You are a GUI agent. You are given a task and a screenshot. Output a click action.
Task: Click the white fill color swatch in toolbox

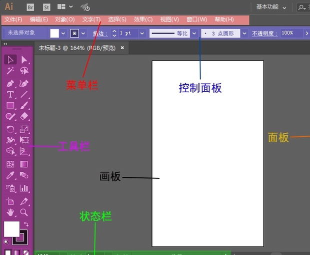click(11, 229)
